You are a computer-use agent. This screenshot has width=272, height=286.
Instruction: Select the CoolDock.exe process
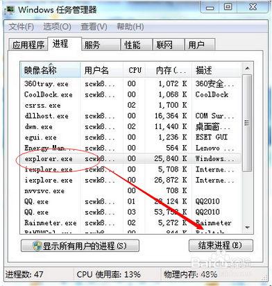[x=131, y=94]
